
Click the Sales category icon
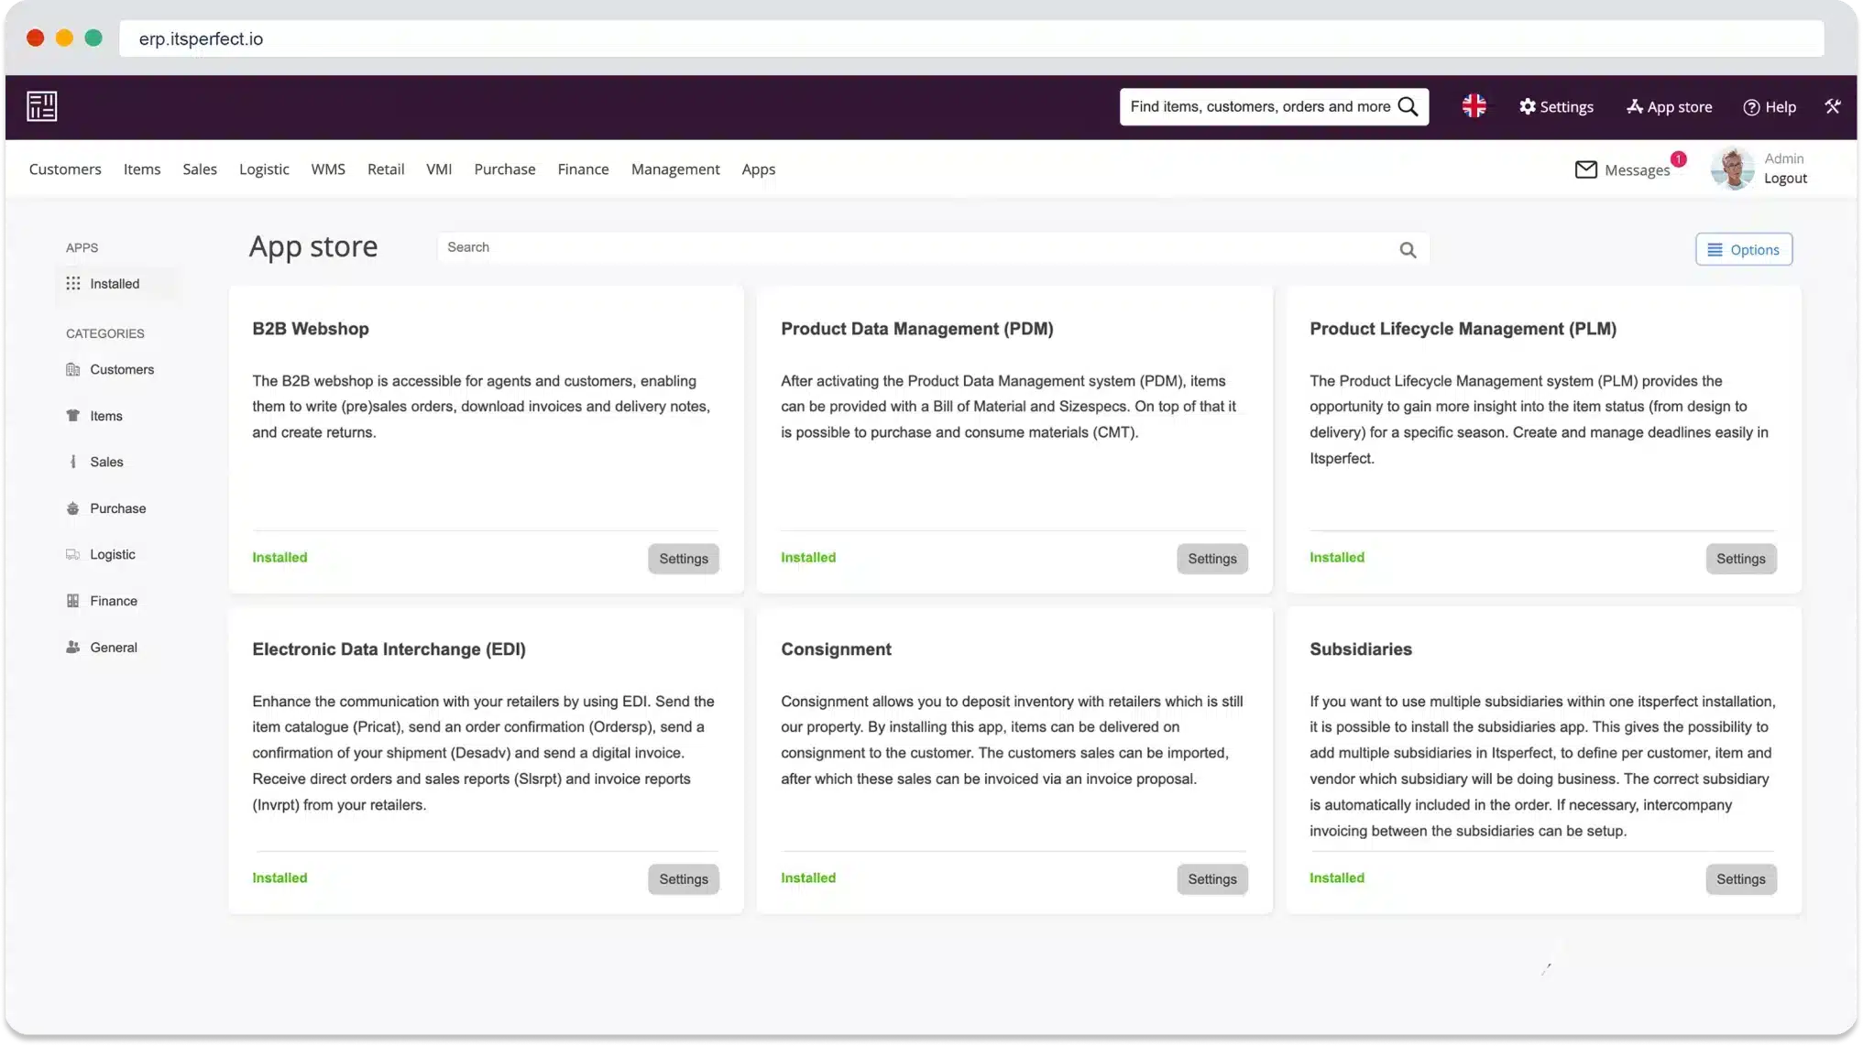pos(73,463)
